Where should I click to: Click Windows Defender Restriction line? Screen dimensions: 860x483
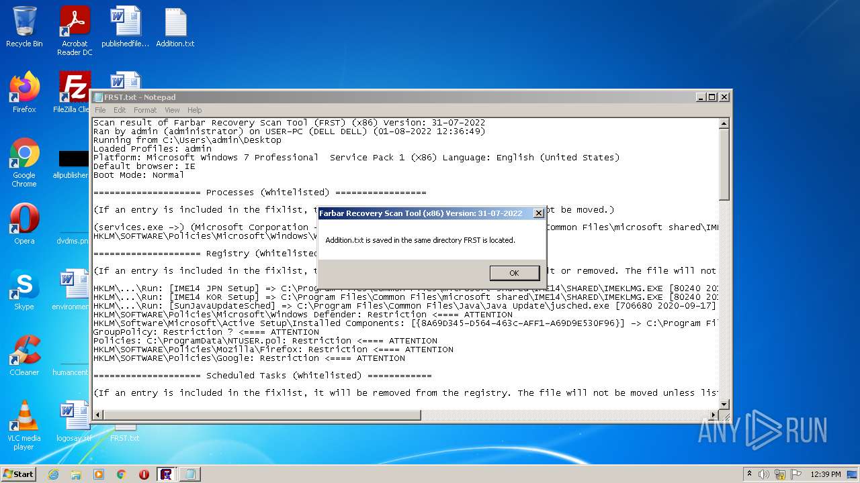click(303, 315)
